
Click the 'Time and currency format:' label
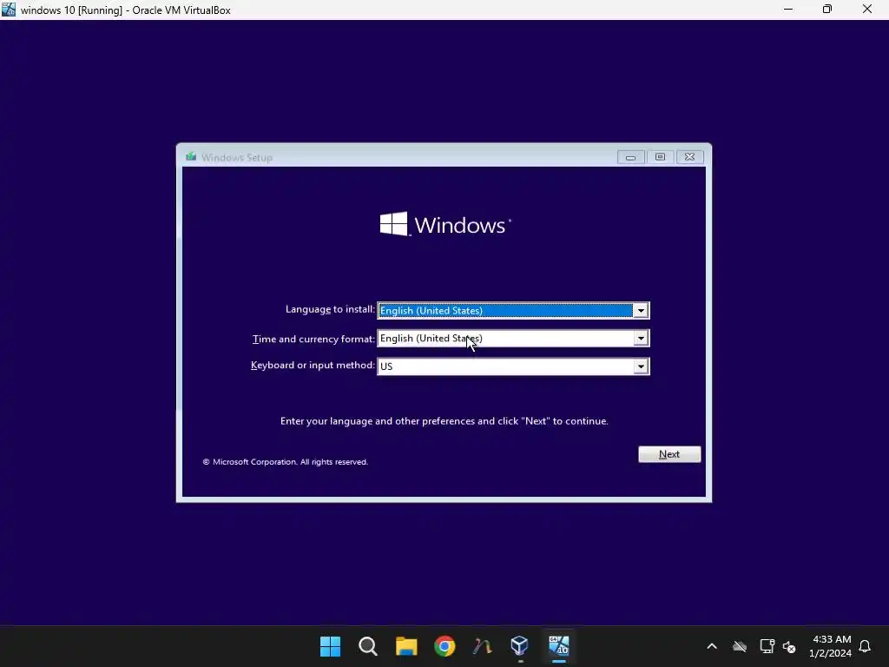[313, 339]
